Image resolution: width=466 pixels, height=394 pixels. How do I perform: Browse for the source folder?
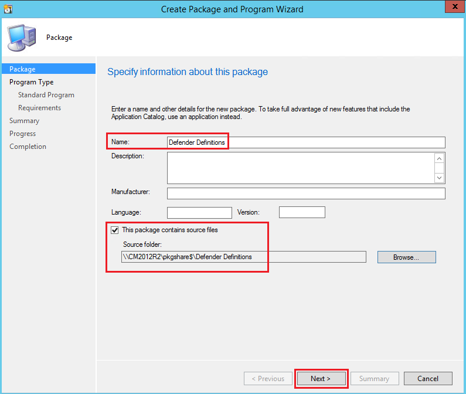point(406,257)
